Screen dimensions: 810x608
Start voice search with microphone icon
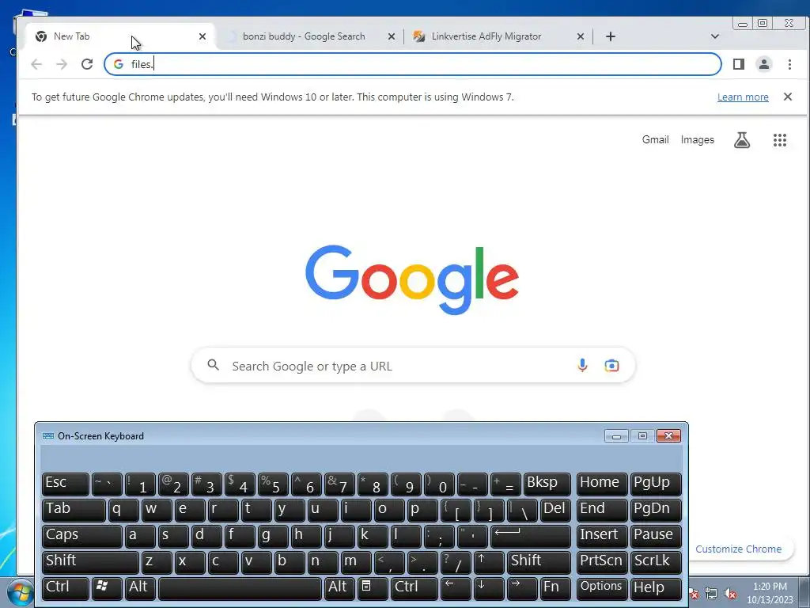tap(582, 366)
